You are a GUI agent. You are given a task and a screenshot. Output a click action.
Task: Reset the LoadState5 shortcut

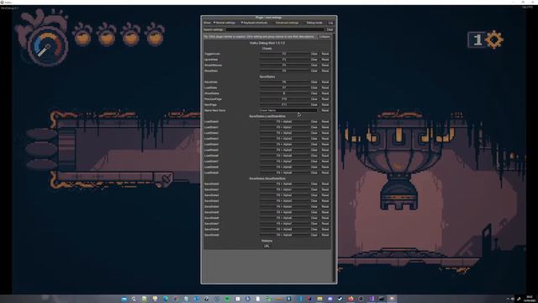coord(325,150)
